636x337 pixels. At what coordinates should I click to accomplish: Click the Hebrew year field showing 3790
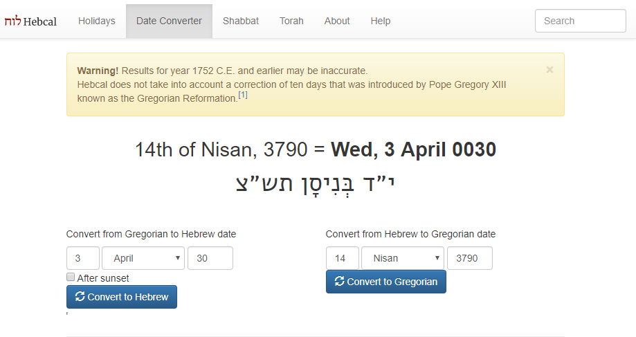[470, 258]
